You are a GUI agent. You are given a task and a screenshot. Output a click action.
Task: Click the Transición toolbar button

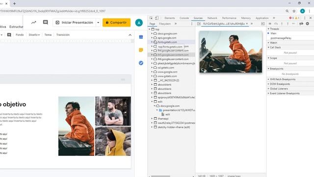click(63, 35)
